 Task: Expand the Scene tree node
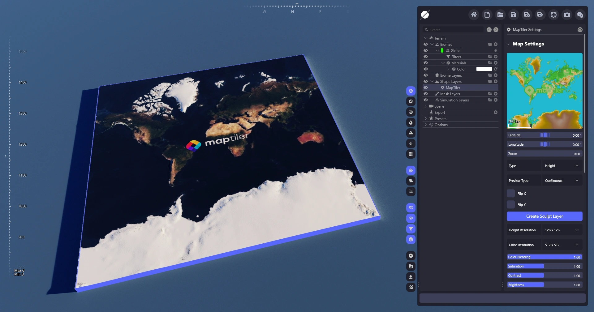pyautogui.click(x=426, y=106)
